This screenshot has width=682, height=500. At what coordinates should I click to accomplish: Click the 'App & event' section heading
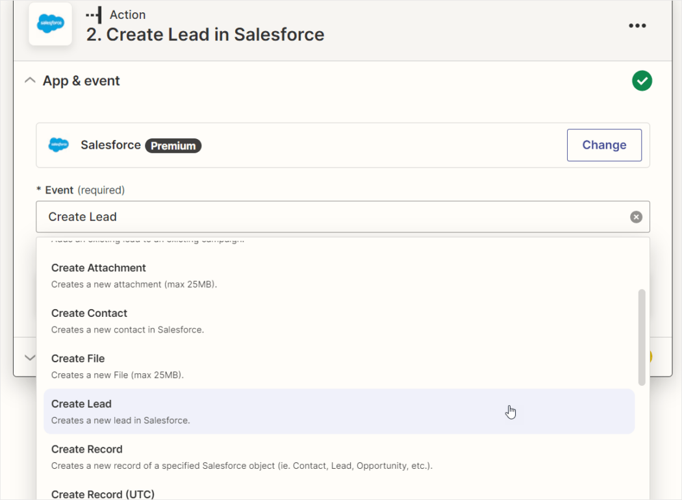tap(81, 81)
